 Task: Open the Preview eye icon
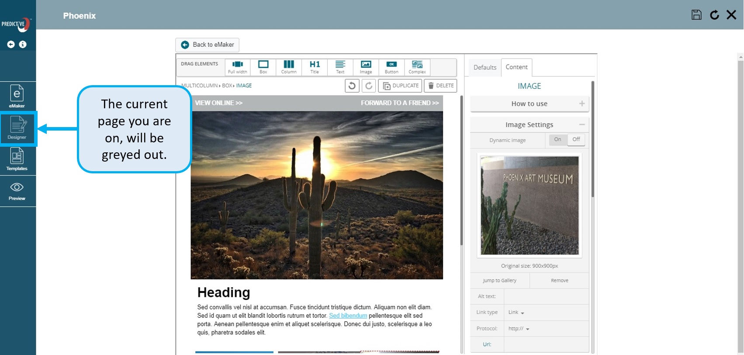[17, 191]
